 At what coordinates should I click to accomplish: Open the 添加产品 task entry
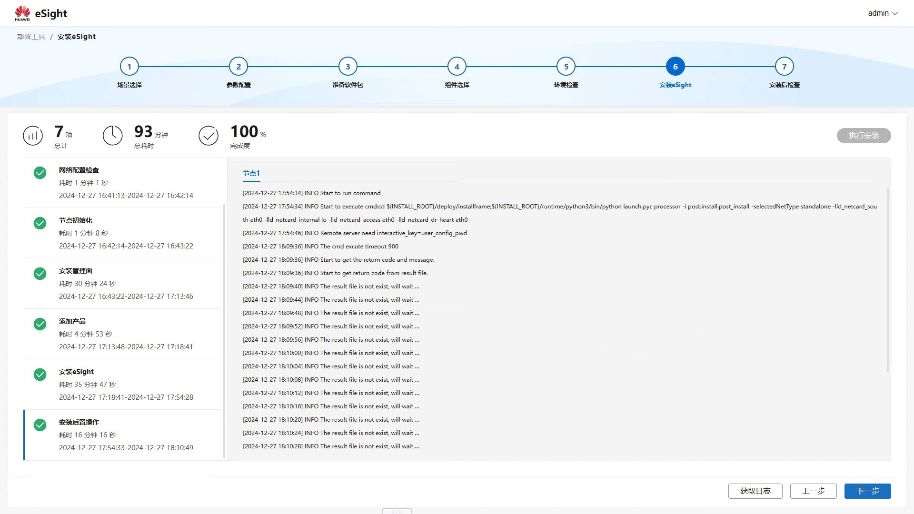[x=124, y=334]
